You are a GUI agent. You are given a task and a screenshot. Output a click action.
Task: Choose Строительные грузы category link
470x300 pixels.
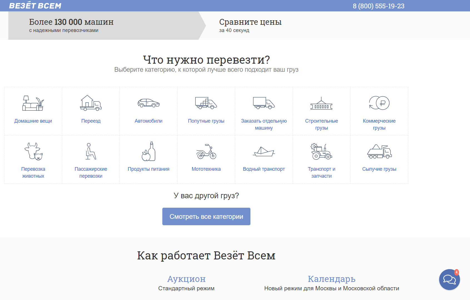[322, 124]
